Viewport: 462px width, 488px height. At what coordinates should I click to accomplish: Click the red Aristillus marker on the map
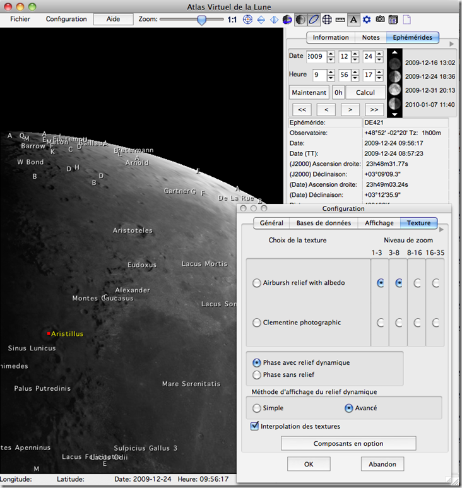tap(49, 333)
